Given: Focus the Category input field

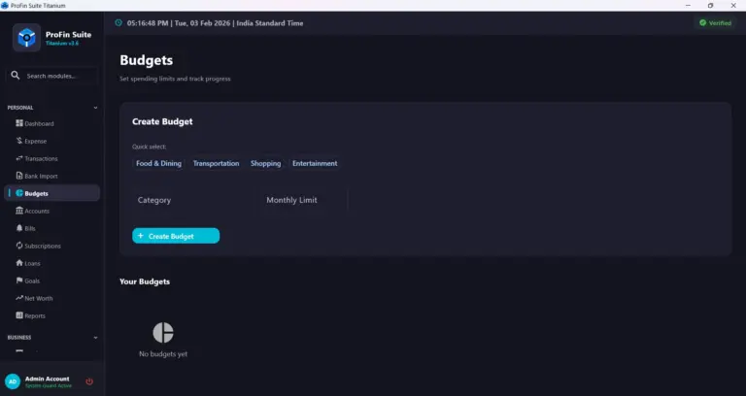Looking at the screenshot, I should click(192, 200).
